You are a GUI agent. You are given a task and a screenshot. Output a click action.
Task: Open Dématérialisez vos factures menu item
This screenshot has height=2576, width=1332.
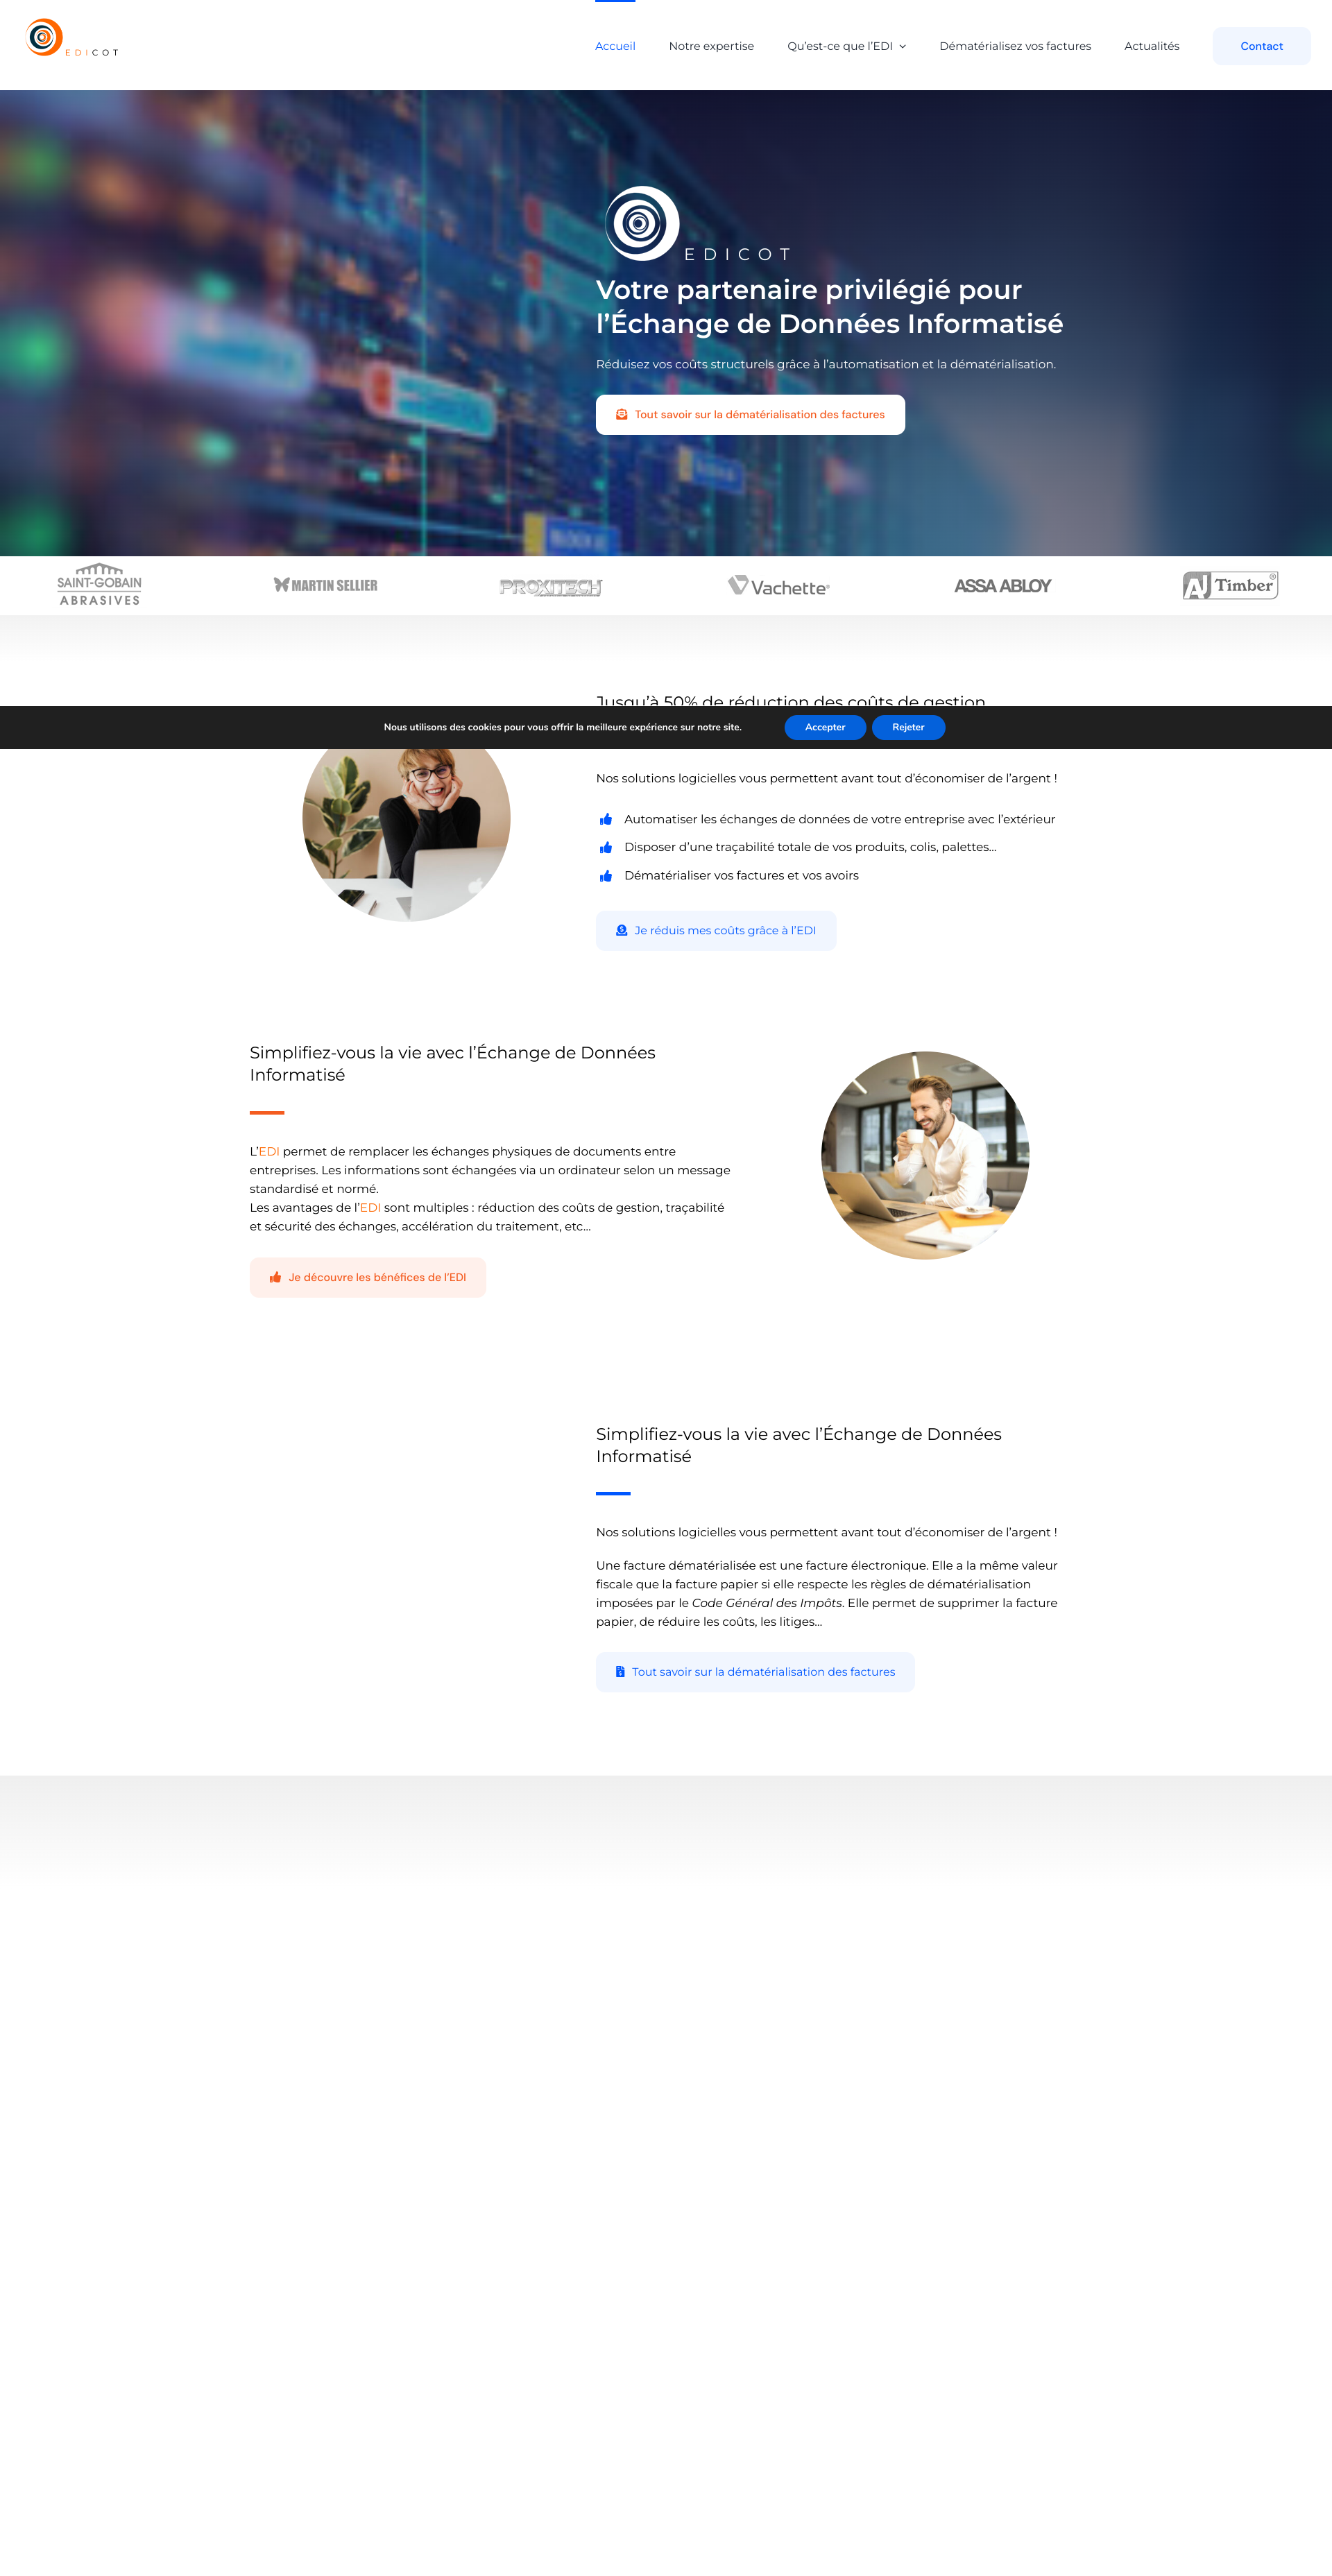point(1015,46)
